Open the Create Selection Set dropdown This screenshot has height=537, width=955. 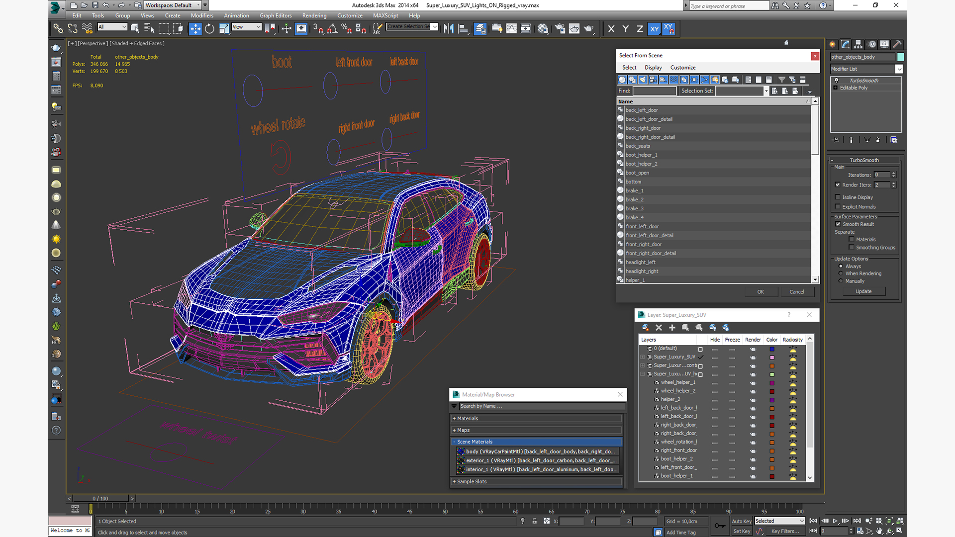pos(412,27)
